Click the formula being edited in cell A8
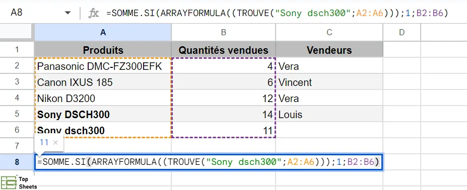 [x=209, y=162]
